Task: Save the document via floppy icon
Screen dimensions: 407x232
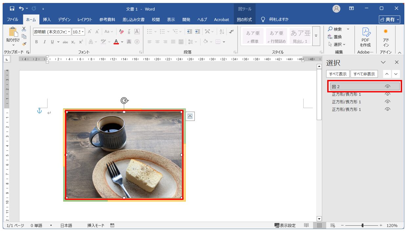Action: (12, 9)
